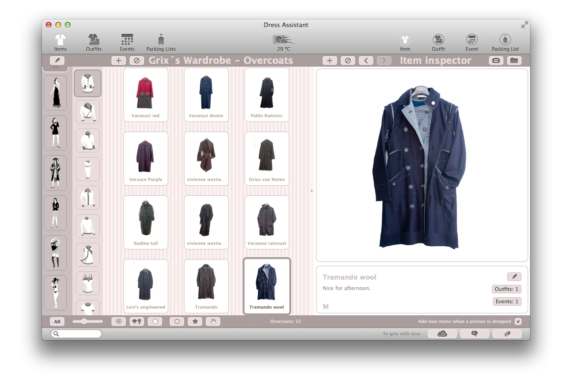The width and height of the screenshot is (572, 381).
Task: Create a new Item from the toolbar
Action: coord(405,42)
